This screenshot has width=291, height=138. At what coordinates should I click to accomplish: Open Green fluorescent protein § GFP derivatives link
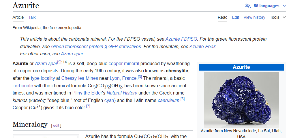tap(96, 46)
